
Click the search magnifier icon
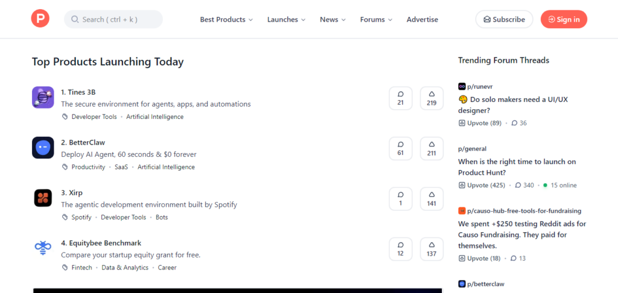[x=75, y=19]
